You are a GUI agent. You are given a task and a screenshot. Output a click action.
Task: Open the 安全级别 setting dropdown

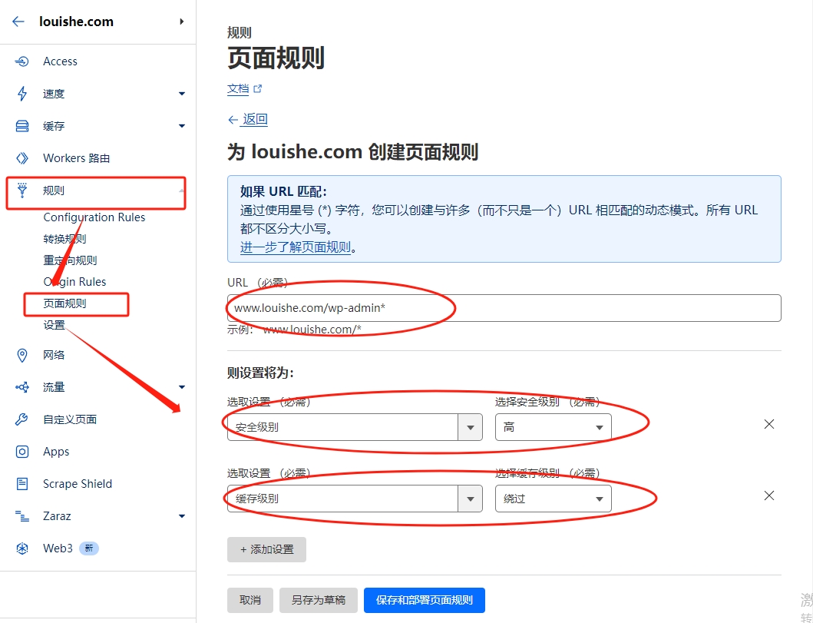tap(355, 427)
